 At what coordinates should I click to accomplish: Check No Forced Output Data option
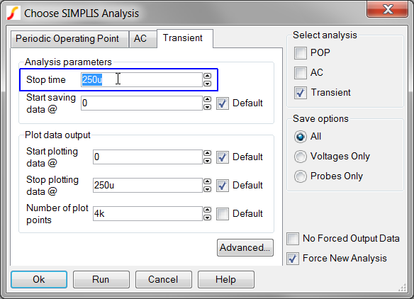click(x=293, y=239)
